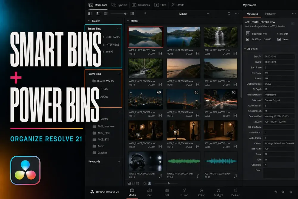Open the Master bin dropdown

pyautogui.click(x=194, y=14)
